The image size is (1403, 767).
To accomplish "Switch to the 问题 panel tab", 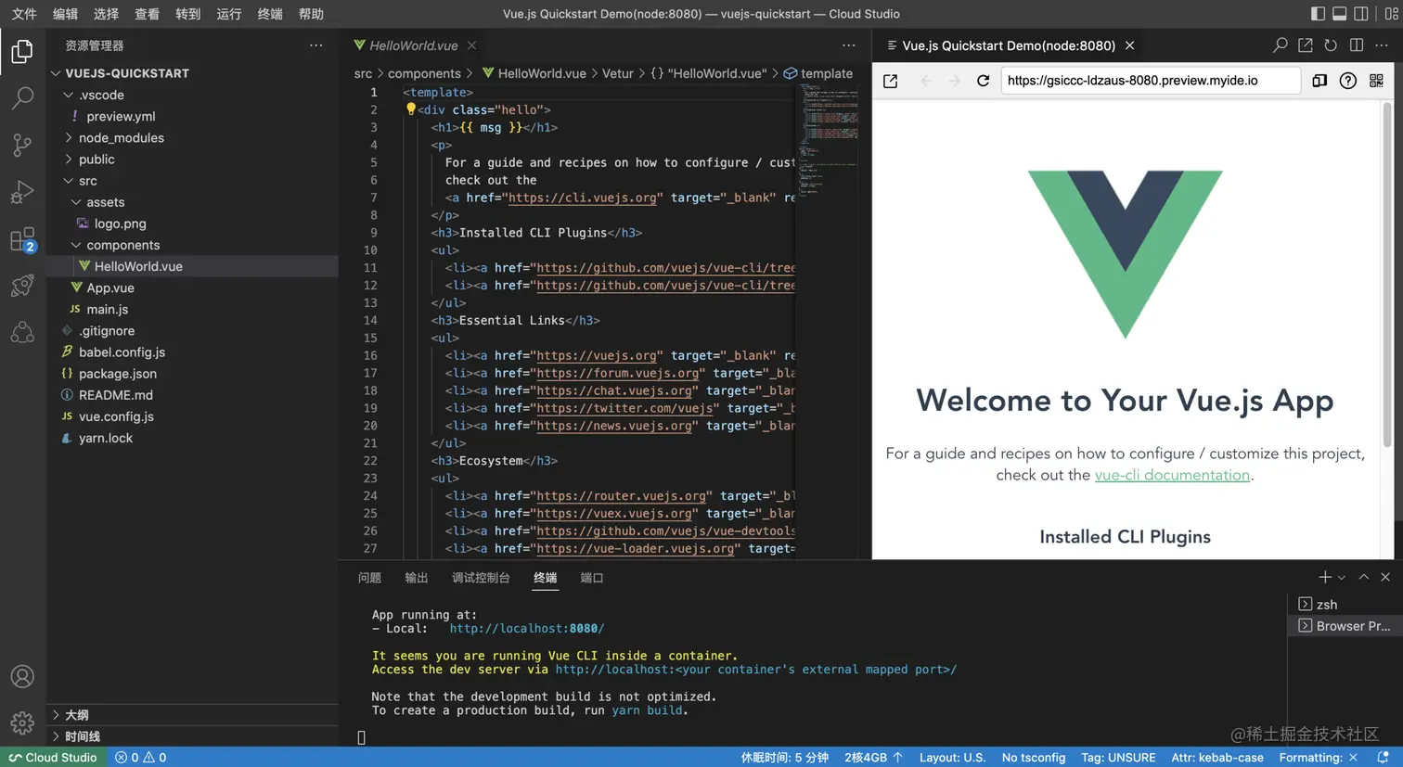I will 370,578.
